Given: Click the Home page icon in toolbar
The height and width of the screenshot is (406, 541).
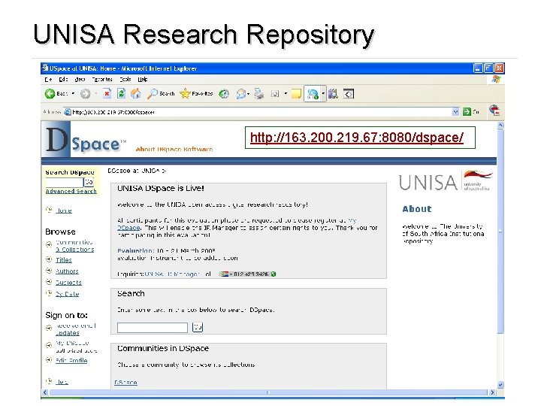Looking at the screenshot, I should (x=135, y=93).
